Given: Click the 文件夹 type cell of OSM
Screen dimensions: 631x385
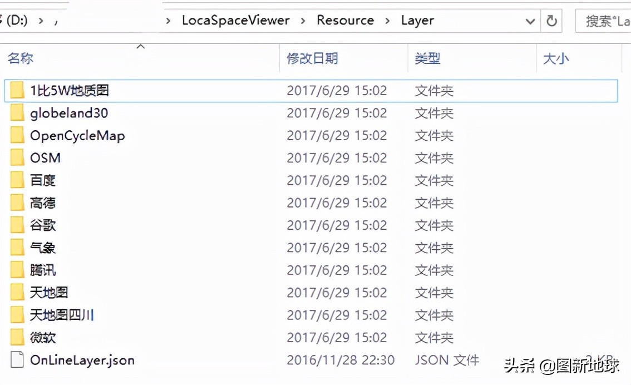Looking at the screenshot, I should click(434, 158).
